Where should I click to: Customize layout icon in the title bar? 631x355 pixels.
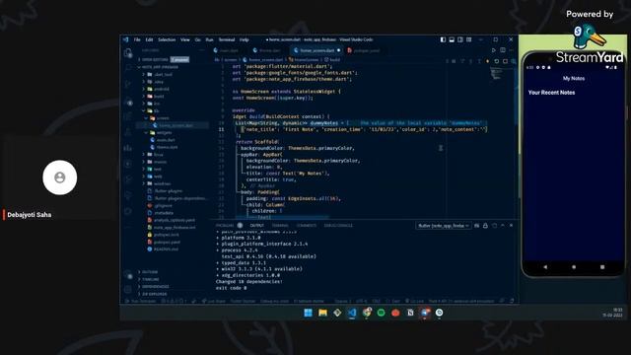point(469,39)
